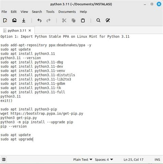Open a file using toolbar icon
The height and width of the screenshot is (164, 163).
pyautogui.click(x=14, y=21)
